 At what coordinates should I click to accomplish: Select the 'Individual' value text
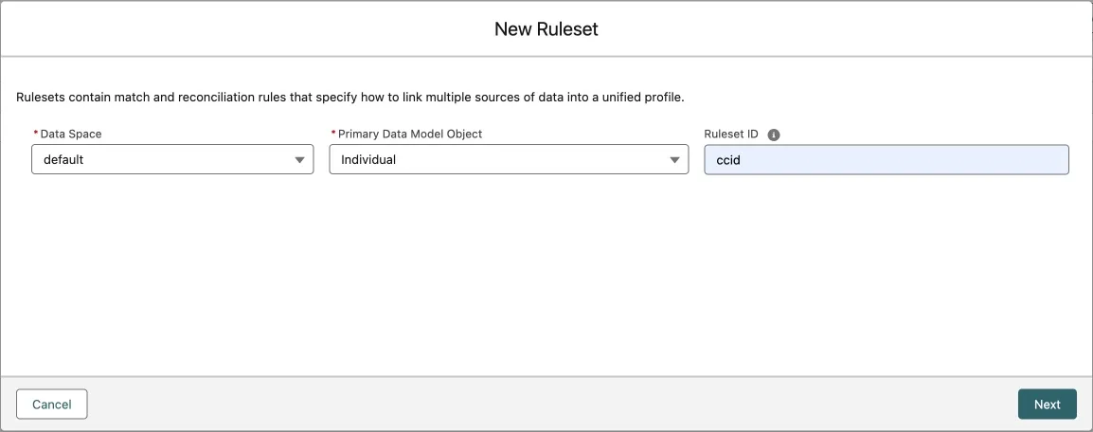pyautogui.click(x=368, y=160)
